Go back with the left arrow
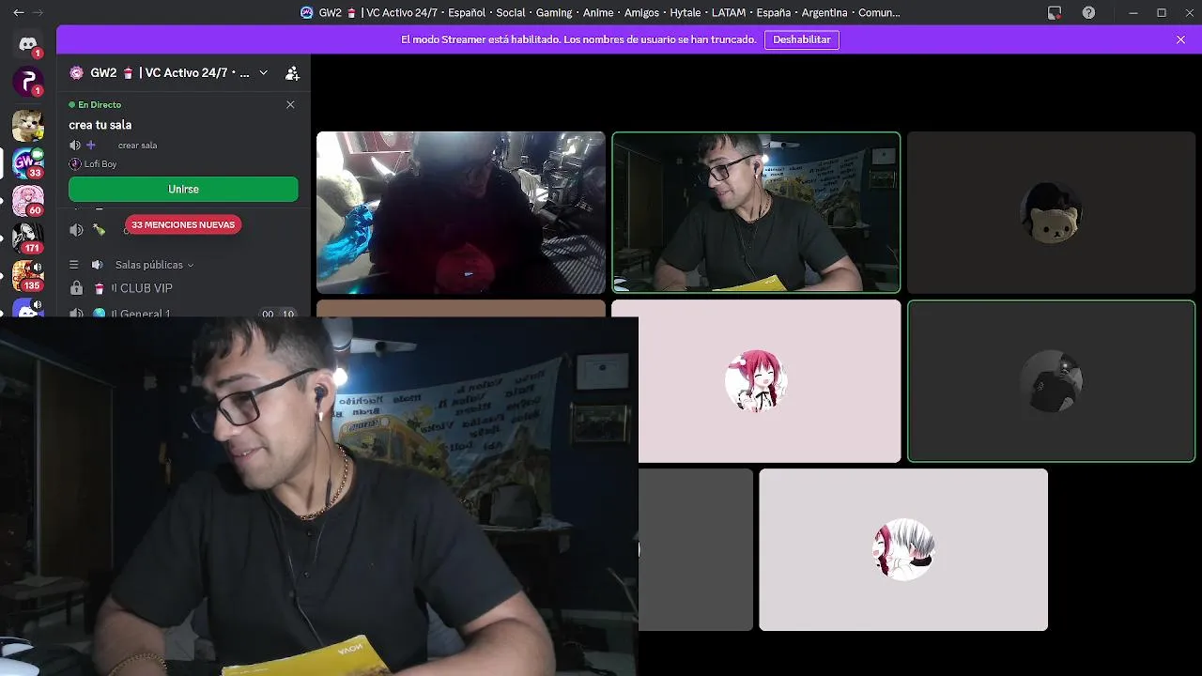 point(18,12)
